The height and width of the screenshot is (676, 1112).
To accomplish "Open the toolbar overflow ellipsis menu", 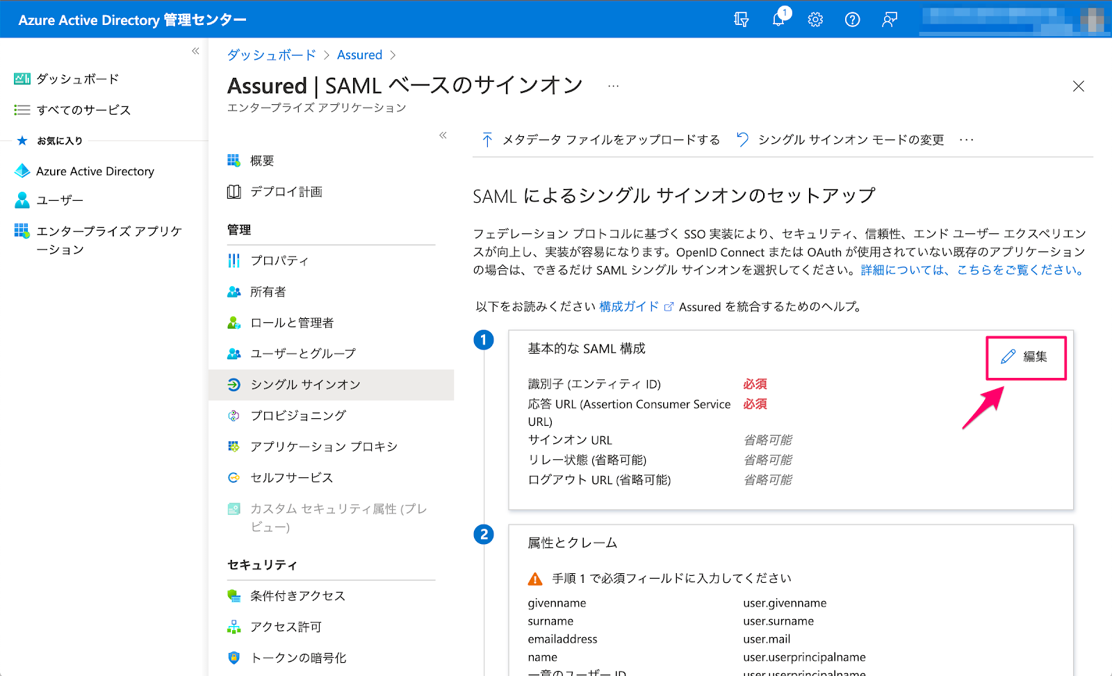I will coord(966,140).
